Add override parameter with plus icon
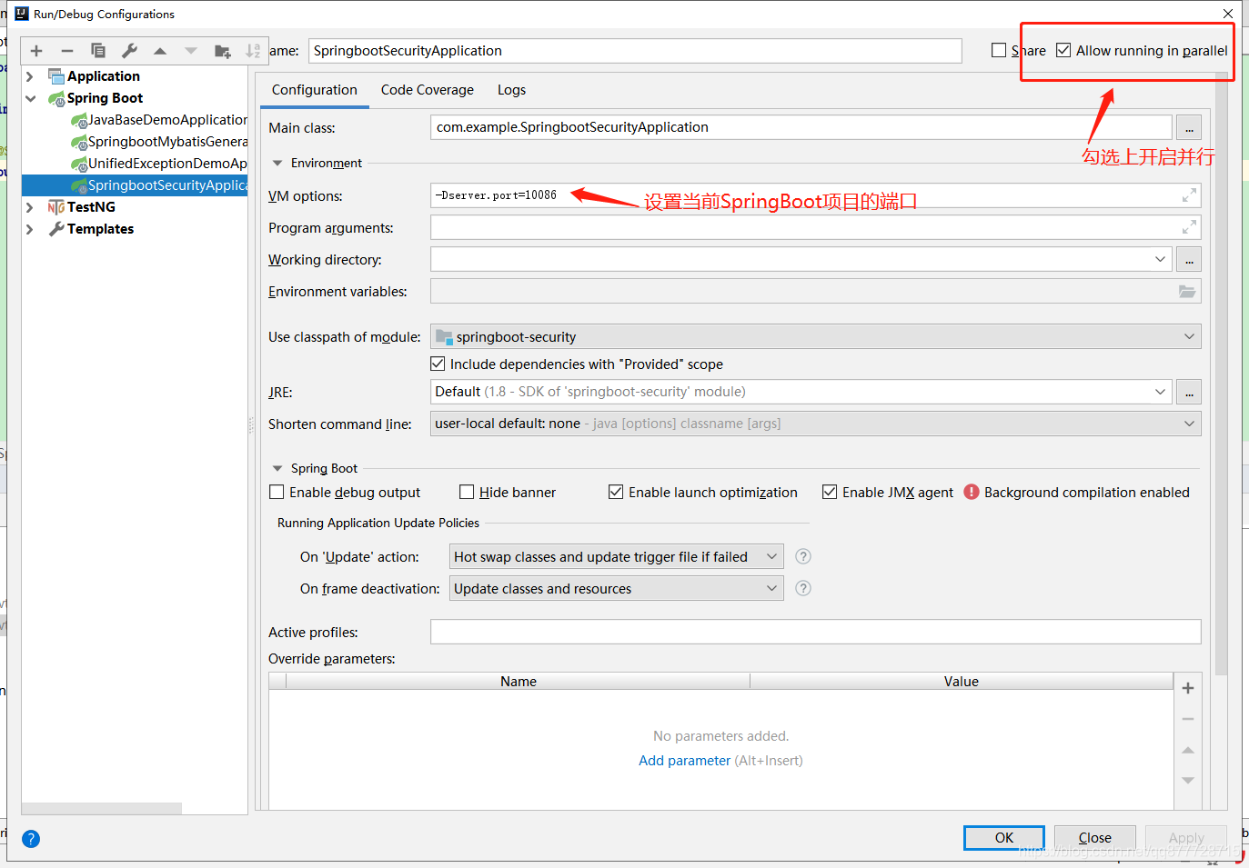Image resolution: width=1249 pixels, height=868 pixels. pos(1188,688)
